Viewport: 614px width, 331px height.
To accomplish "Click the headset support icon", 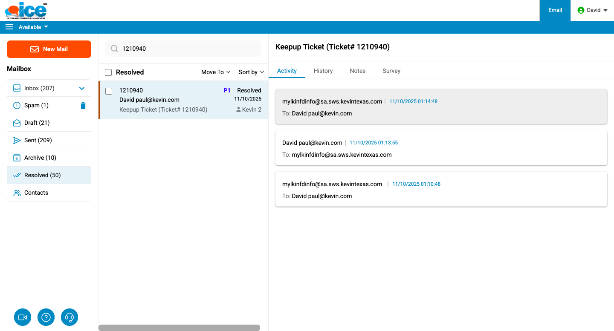I will (70, 317).
